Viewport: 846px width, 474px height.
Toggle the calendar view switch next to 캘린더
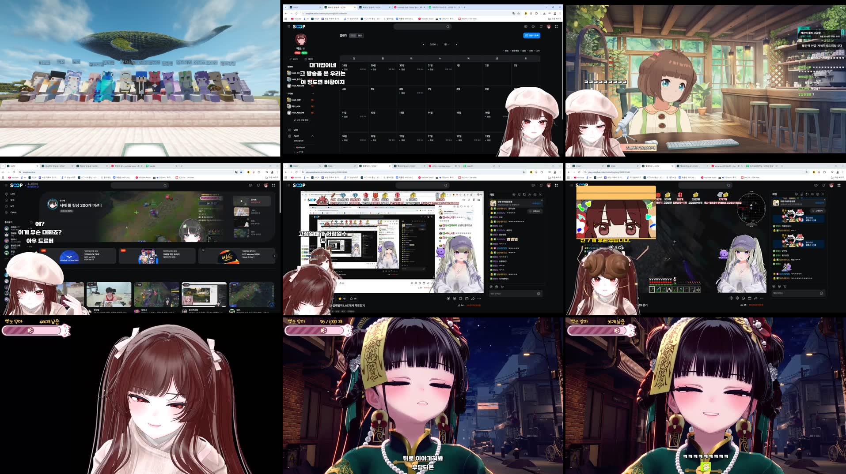356,36
